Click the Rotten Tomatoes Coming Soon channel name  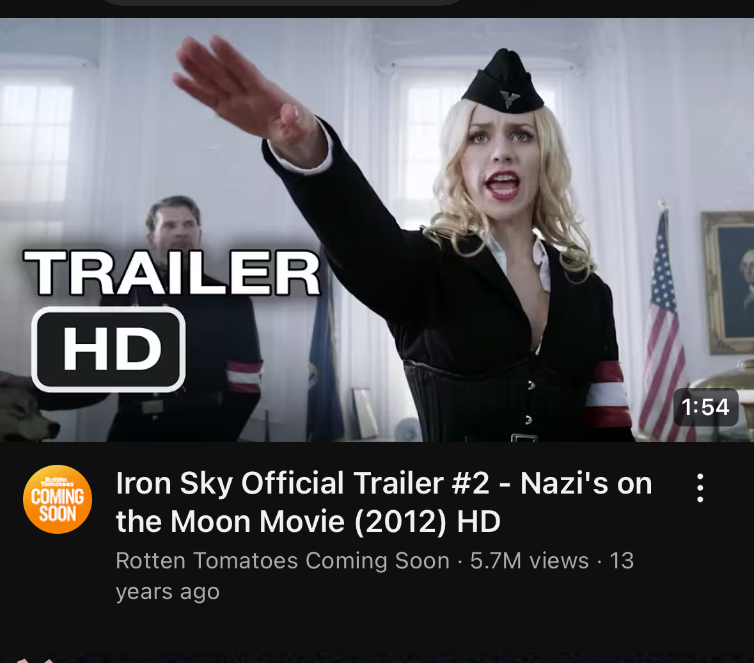[282, 561]
